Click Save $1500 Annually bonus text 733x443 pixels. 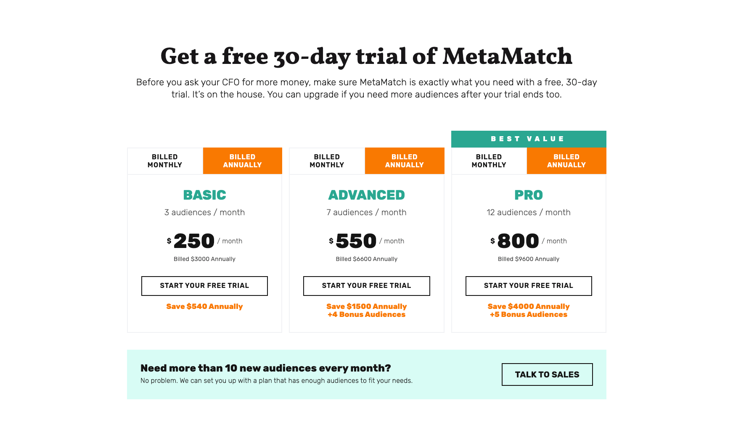pyautogui.click(x=367, y=310)
